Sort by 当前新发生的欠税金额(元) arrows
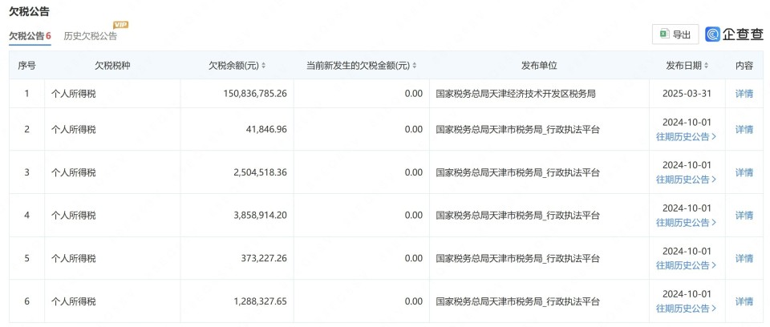770x327 pixels. (415, 66)
